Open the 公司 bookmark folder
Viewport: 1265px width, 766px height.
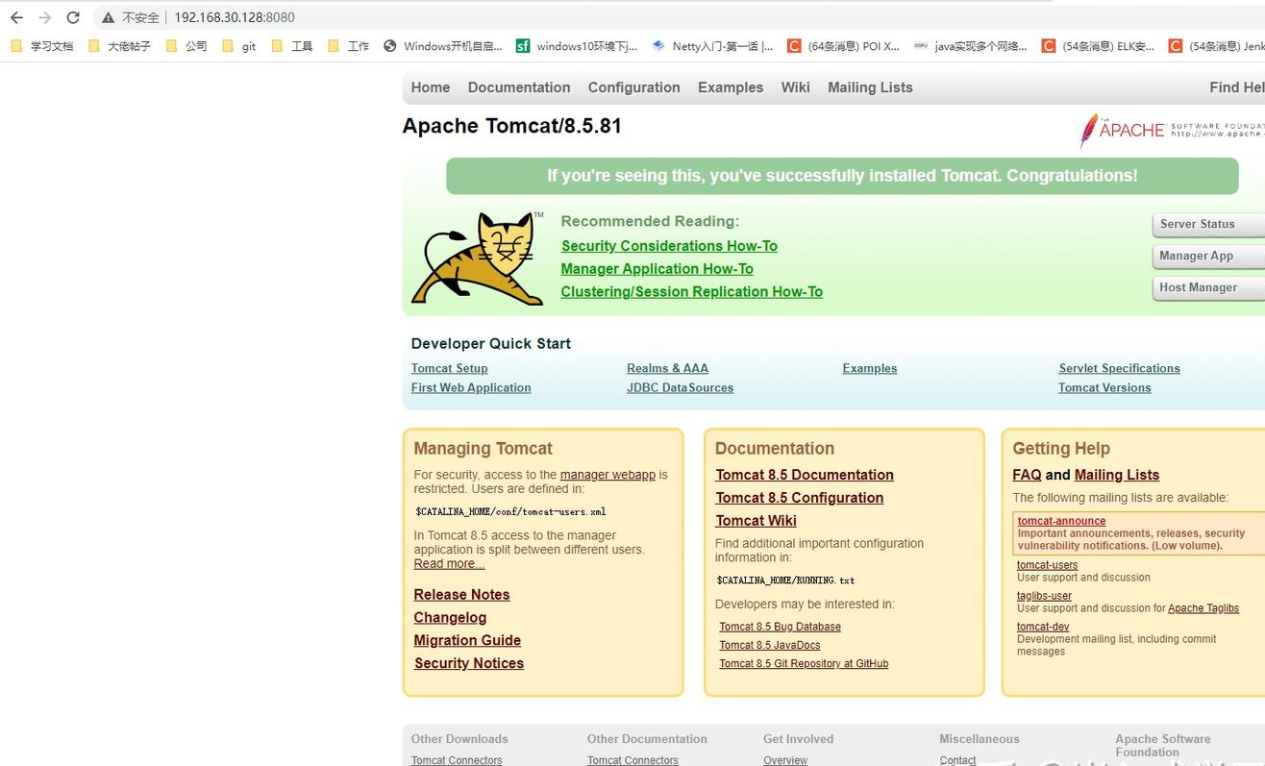(x=186, y=45)
